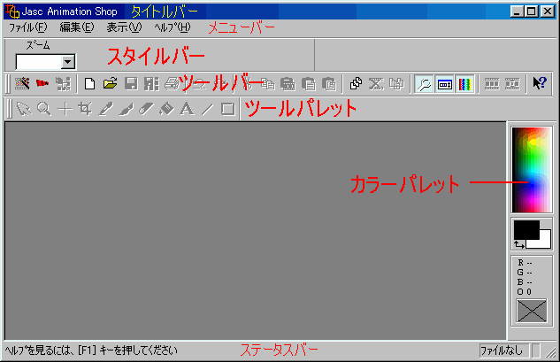Open the 編集(E) menu
The width and height of the screenshot is (560, 362).
point(77,27)
